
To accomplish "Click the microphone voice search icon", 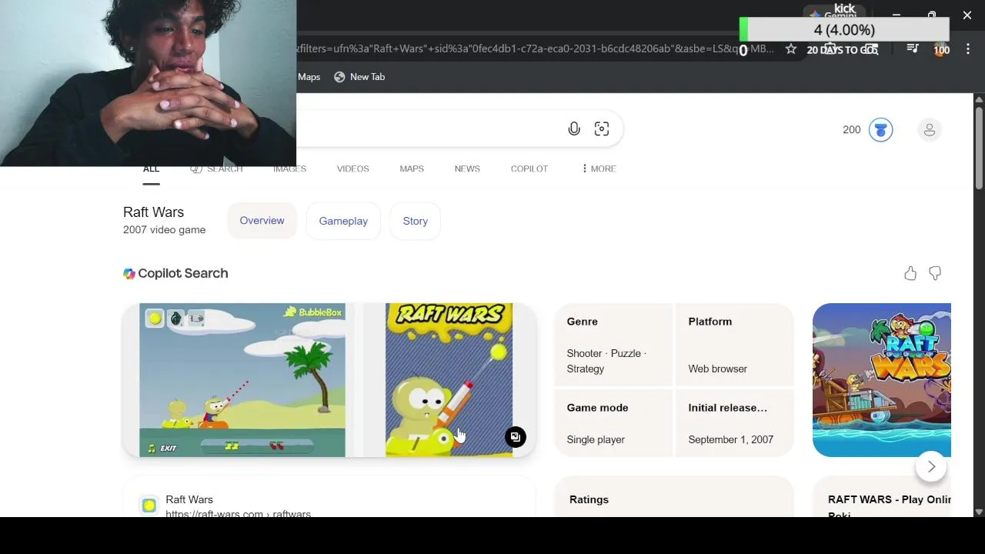I will pos(574,129).
